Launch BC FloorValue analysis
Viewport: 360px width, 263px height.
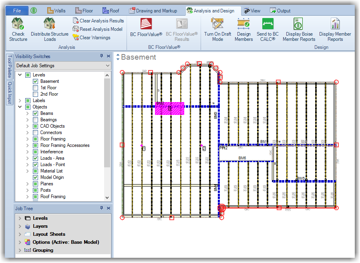(x=146, y=25)
